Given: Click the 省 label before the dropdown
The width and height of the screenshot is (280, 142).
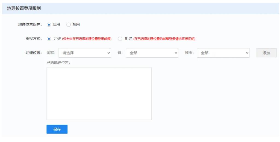Looking at the screenshot, I should (x=120, y=53).
